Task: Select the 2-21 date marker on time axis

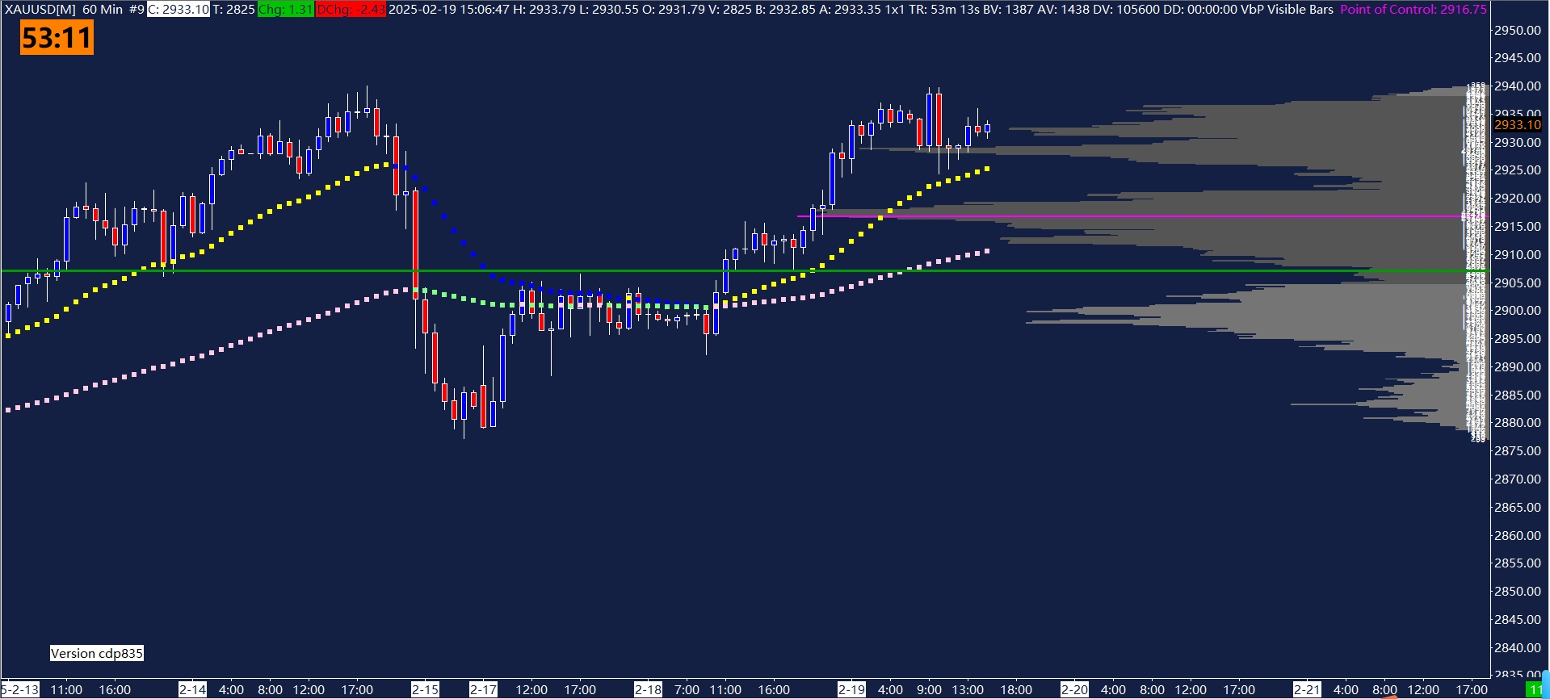Action: pyautogui.click(x=1307, y=690)
